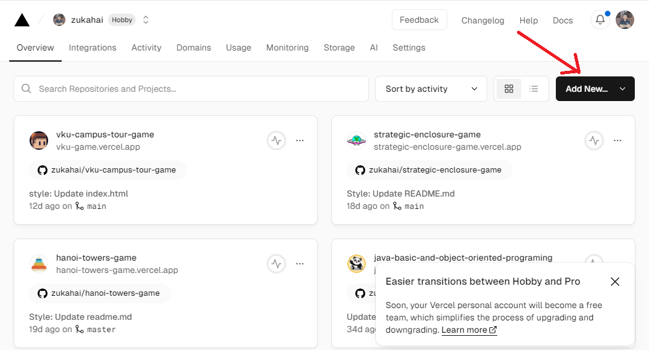Click the Feedback button
Viewport: 649px width, 350px height.
pyautogui.click(x=419, y=20)
